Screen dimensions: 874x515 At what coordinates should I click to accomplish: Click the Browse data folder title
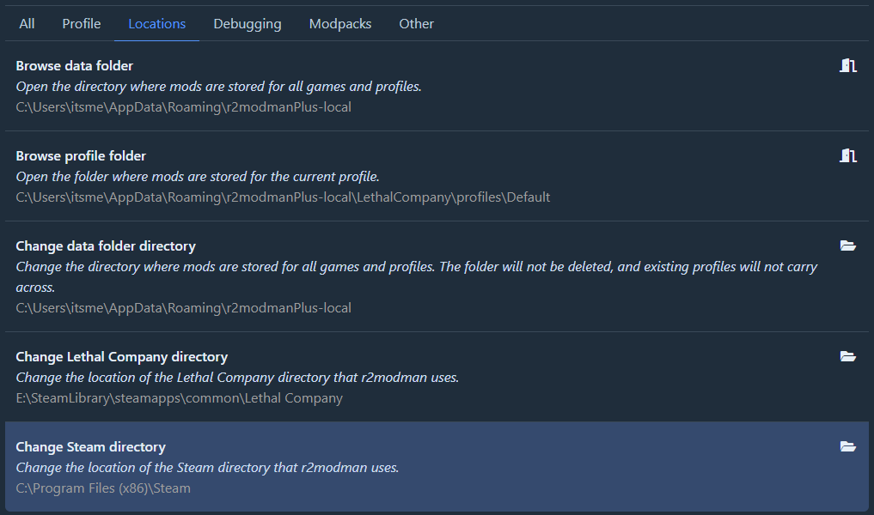(x=75, y=66)
